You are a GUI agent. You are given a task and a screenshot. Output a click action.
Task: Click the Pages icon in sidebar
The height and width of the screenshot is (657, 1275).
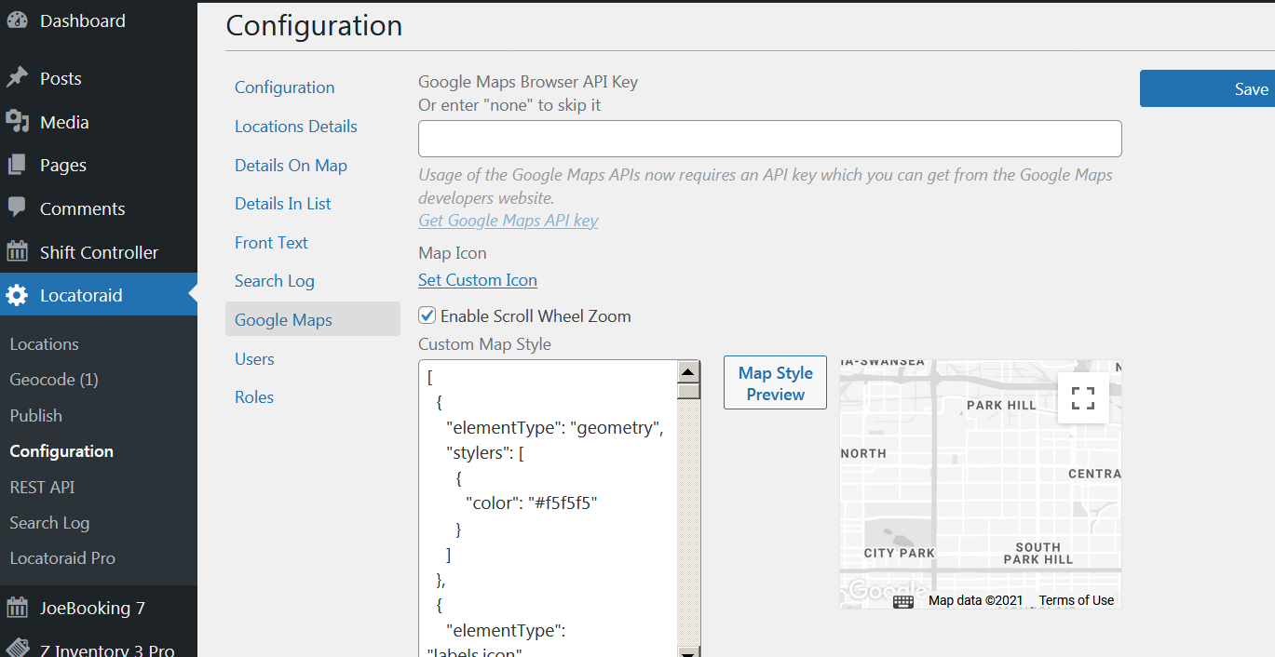tap(17, 165)
